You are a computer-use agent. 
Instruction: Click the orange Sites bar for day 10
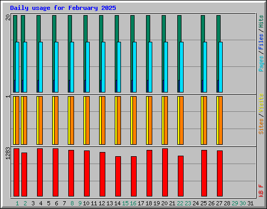coord(88,120)
